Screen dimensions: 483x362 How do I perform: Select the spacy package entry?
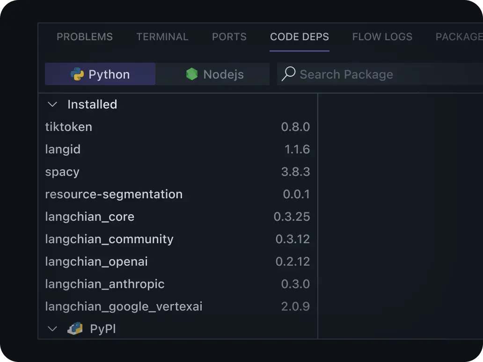62,172
